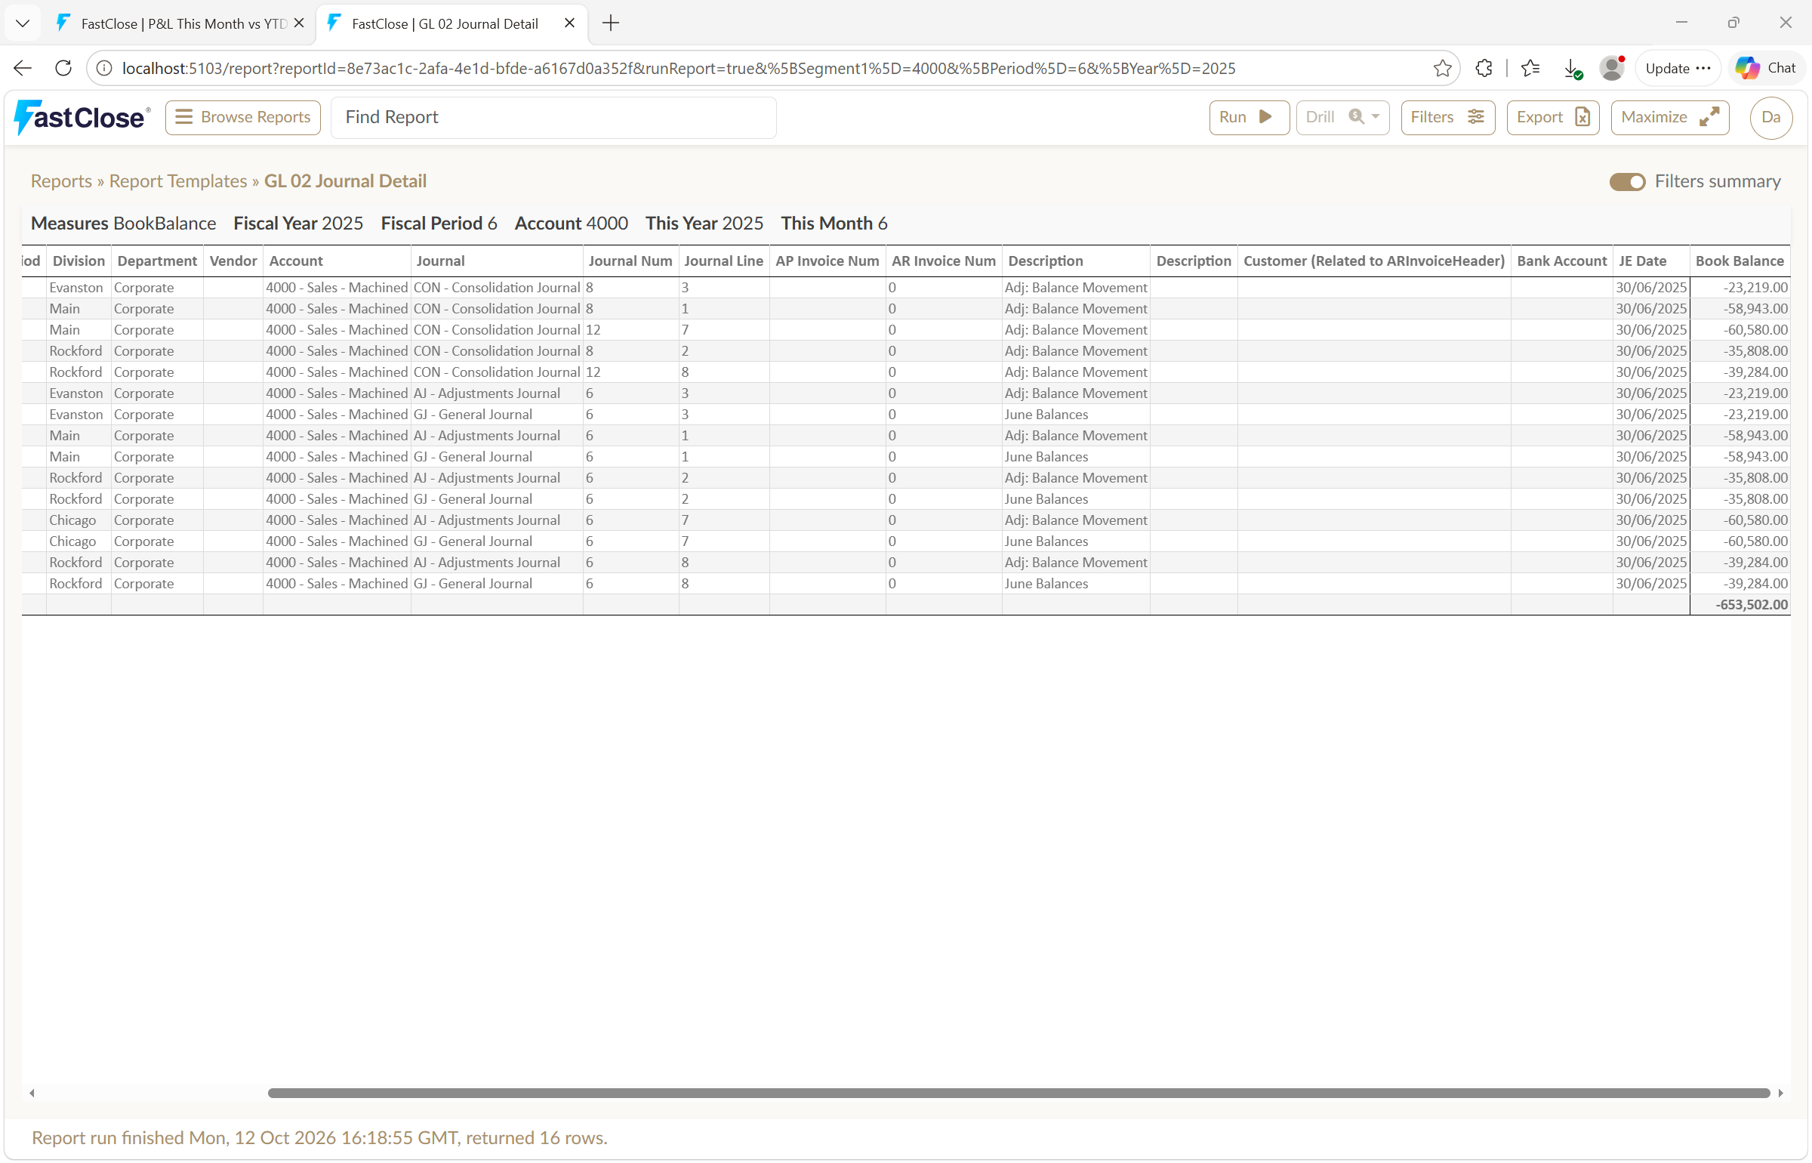Image resolution: width=1812 pixels, height=1163 pixels.
Task: Click the horizontal scrollbar thumb
Action: (1018, 1093)
